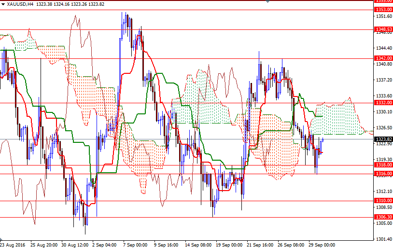The height and width of the screenshot is (248, 393).
Task: Click the 1310.00 red price level label
Action: click(x=383, y=201)
